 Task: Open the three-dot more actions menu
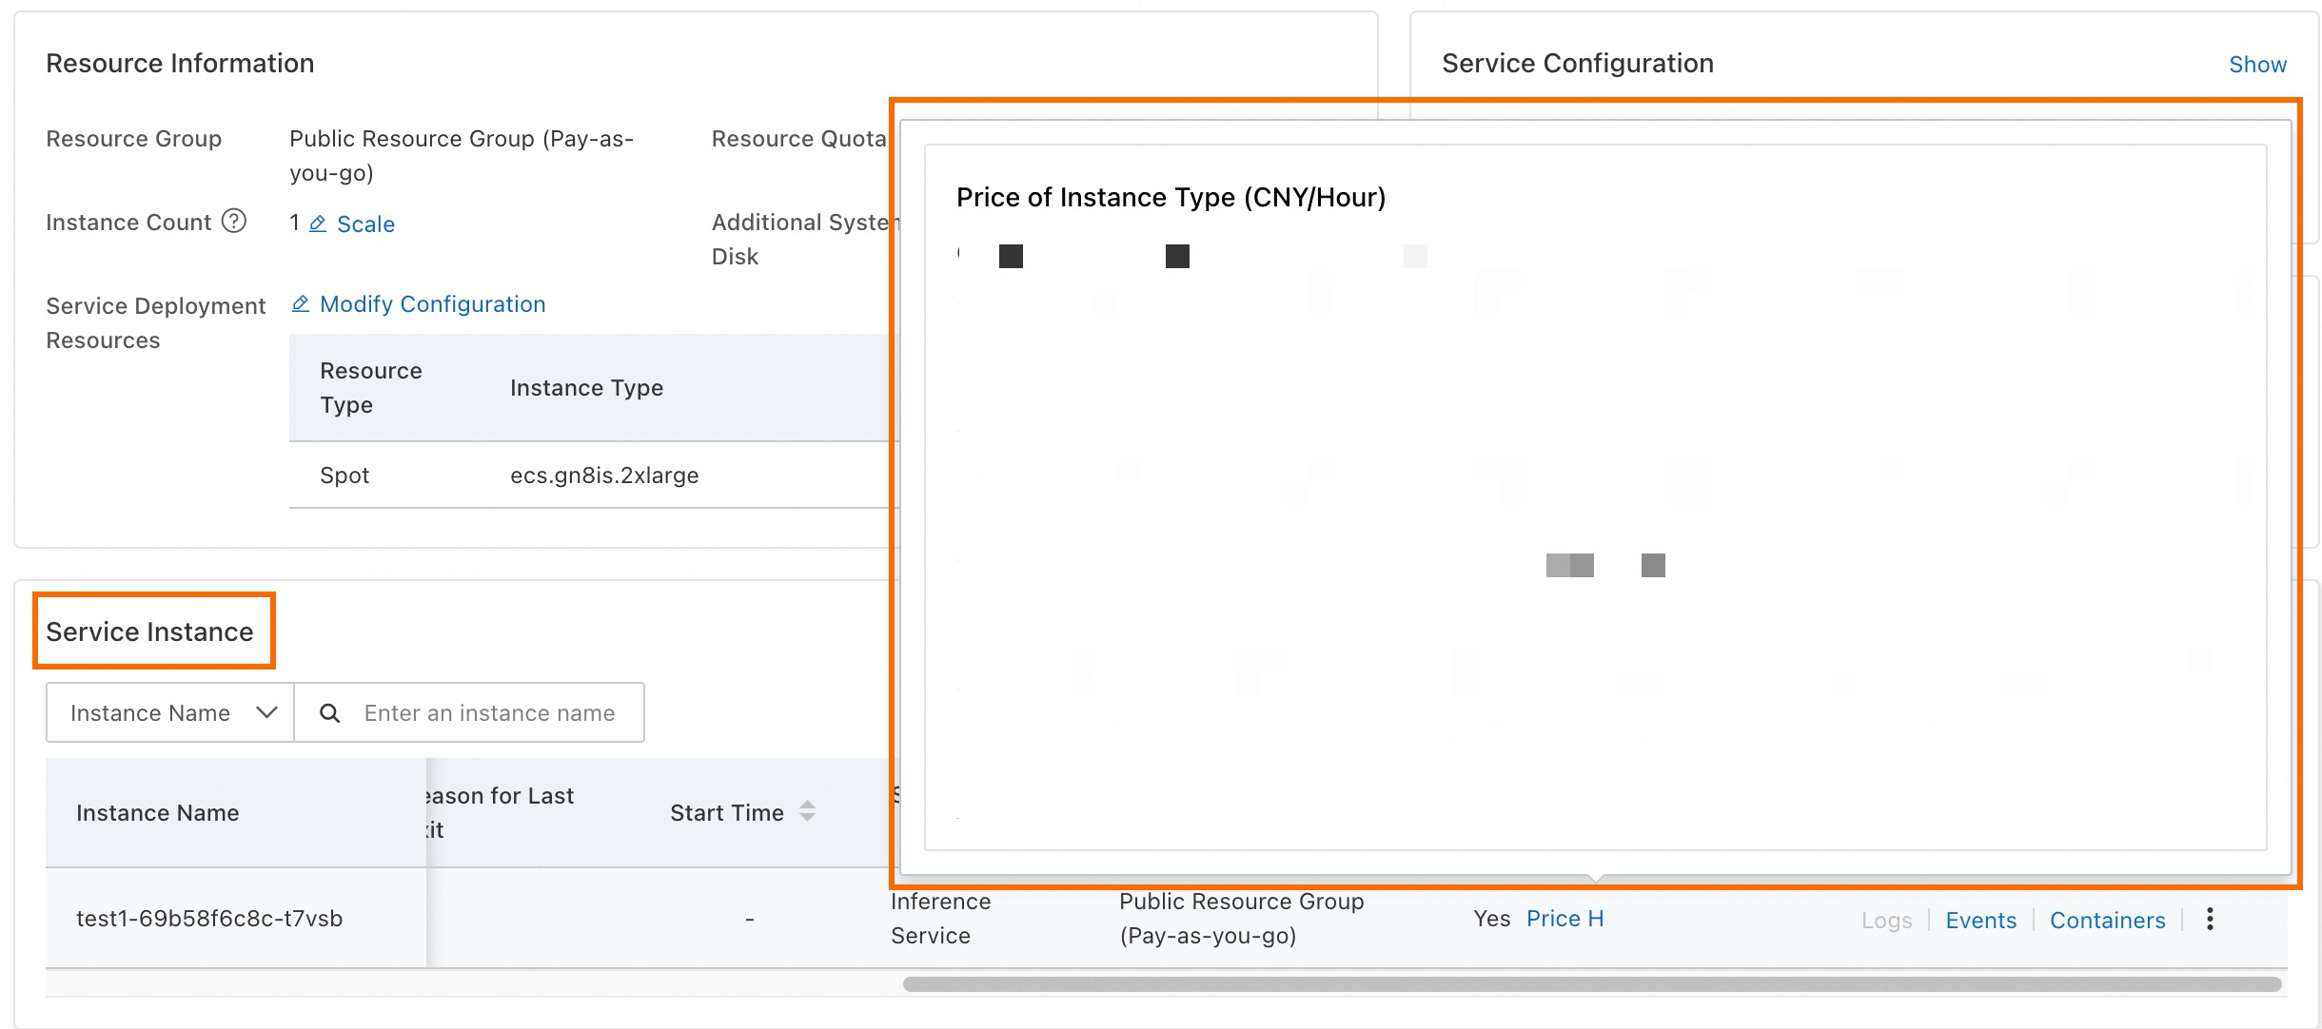(x=2210, y=919)
